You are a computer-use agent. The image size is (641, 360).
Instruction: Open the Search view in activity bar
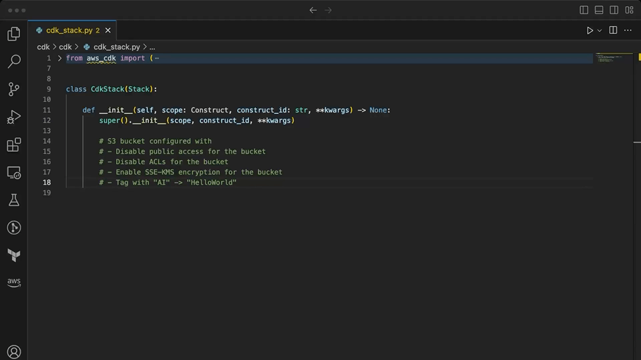(13, 61)
